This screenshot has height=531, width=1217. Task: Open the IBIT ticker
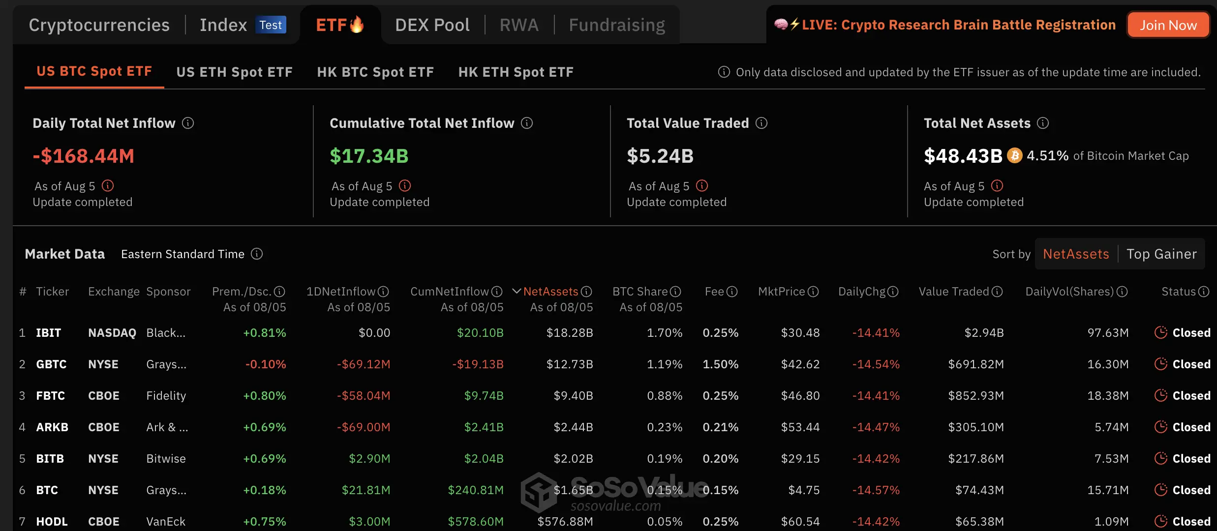point(49,333)
